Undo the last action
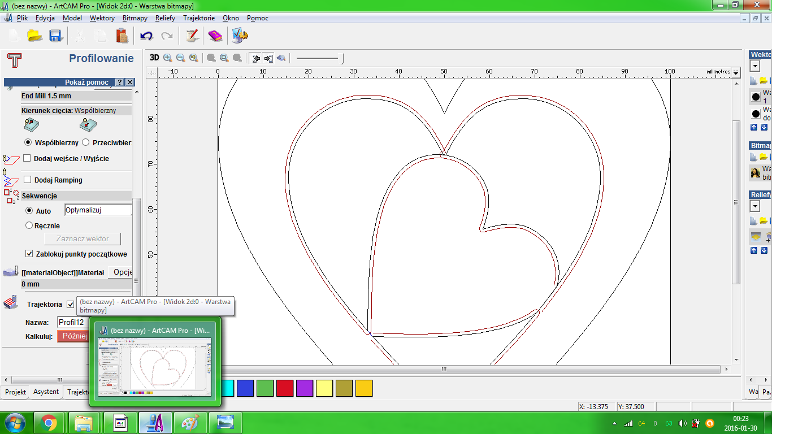 click(146, 36)
